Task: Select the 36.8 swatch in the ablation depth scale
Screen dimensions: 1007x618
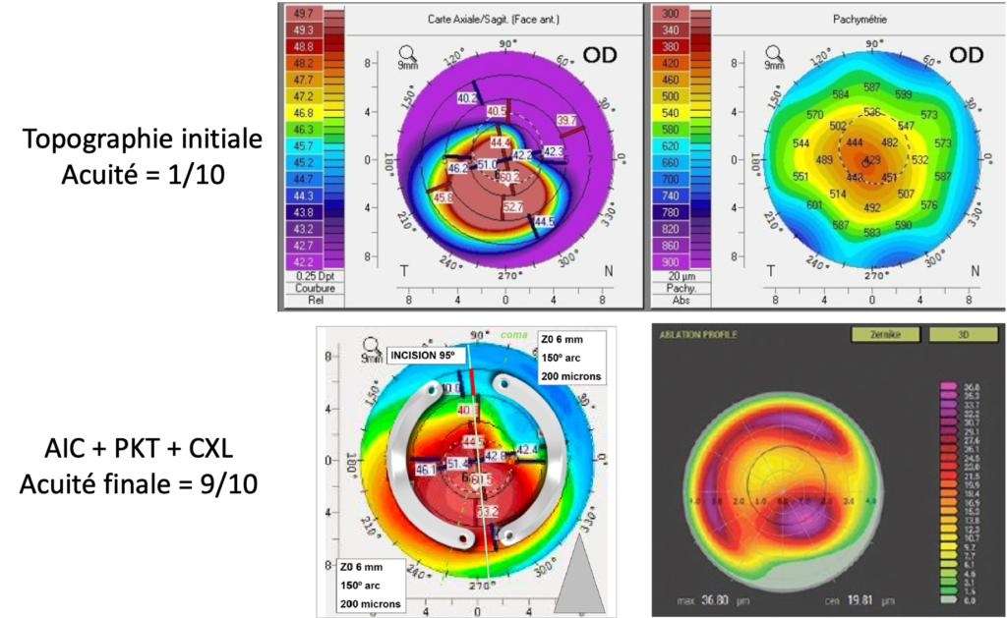Action: click(x=949, y=387)
